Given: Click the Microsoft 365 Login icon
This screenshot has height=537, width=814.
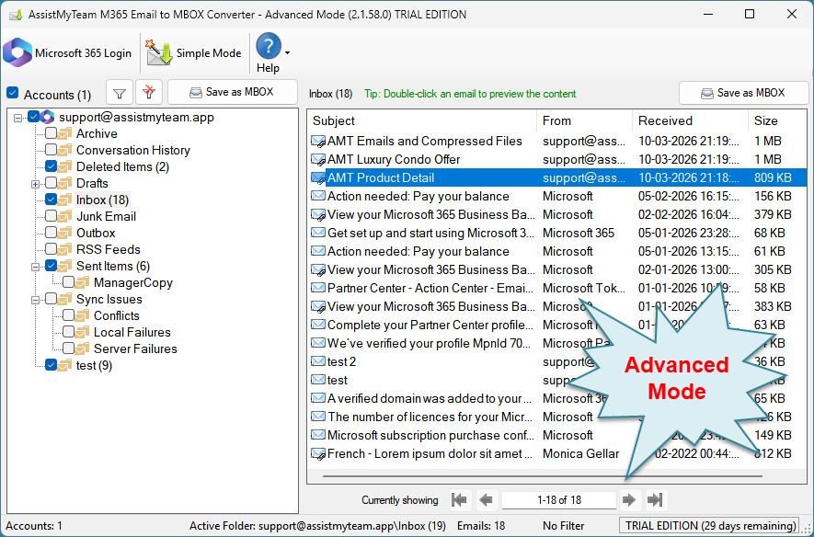Looking at the screenshot, I should (17, 52).
